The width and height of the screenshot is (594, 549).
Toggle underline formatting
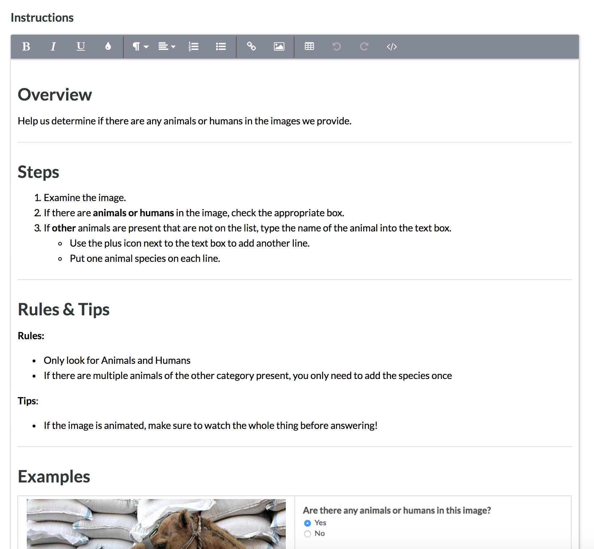tap(80, 46)
